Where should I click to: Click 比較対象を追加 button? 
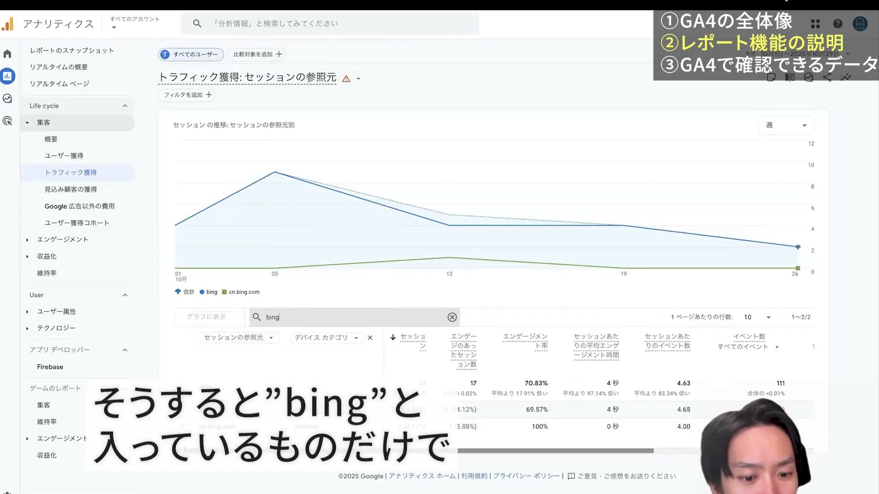point(257,54)
